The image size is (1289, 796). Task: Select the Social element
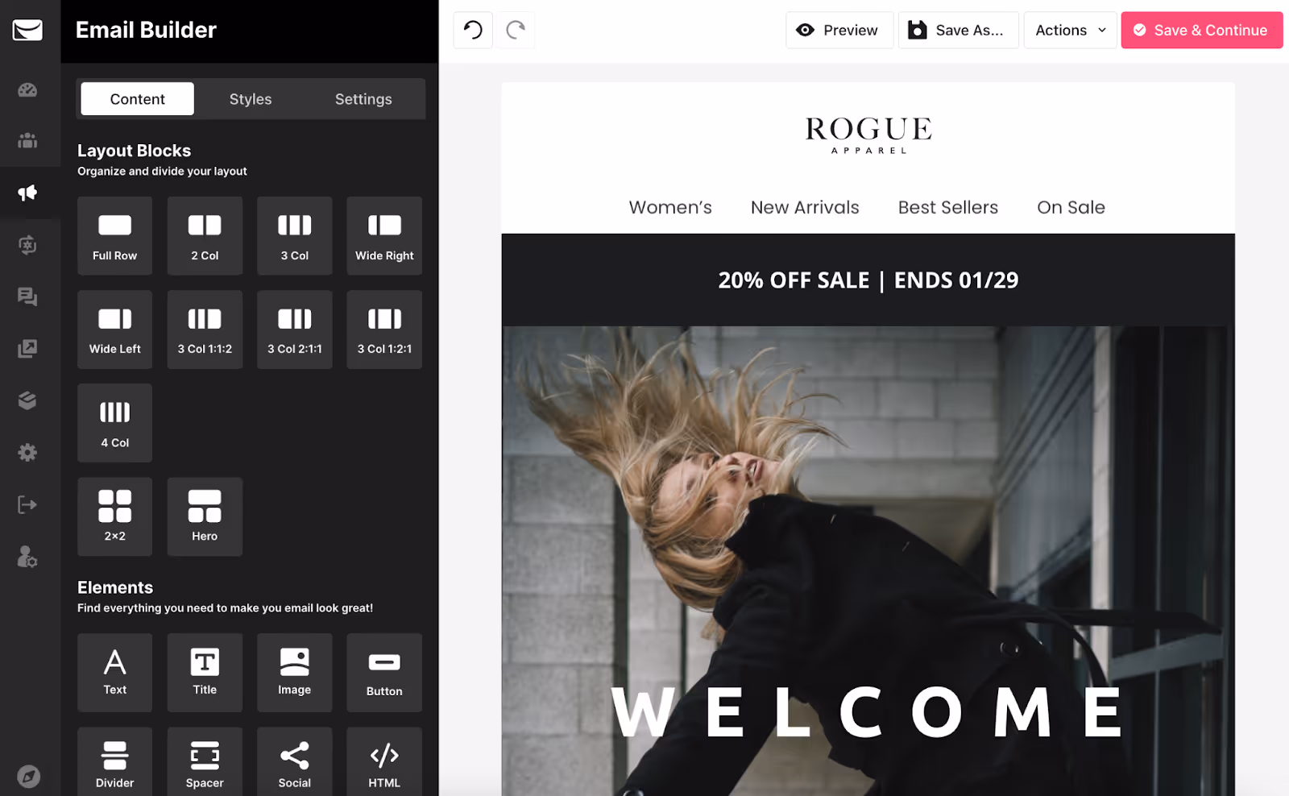pos(295,761)
